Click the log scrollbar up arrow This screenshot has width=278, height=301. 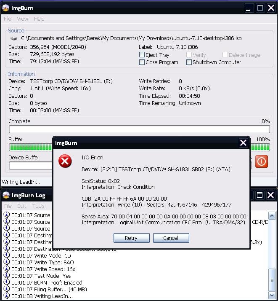(x=272, y=216)
